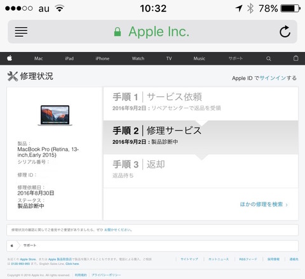The image size is (305, 279).
Task: Open the Watch navigation item
Action: coord(138,58)
